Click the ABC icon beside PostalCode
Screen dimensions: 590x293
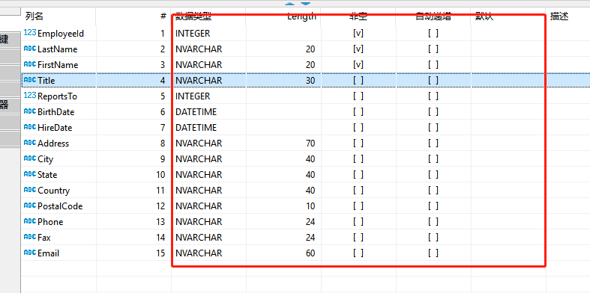click(x=30, y=206)
